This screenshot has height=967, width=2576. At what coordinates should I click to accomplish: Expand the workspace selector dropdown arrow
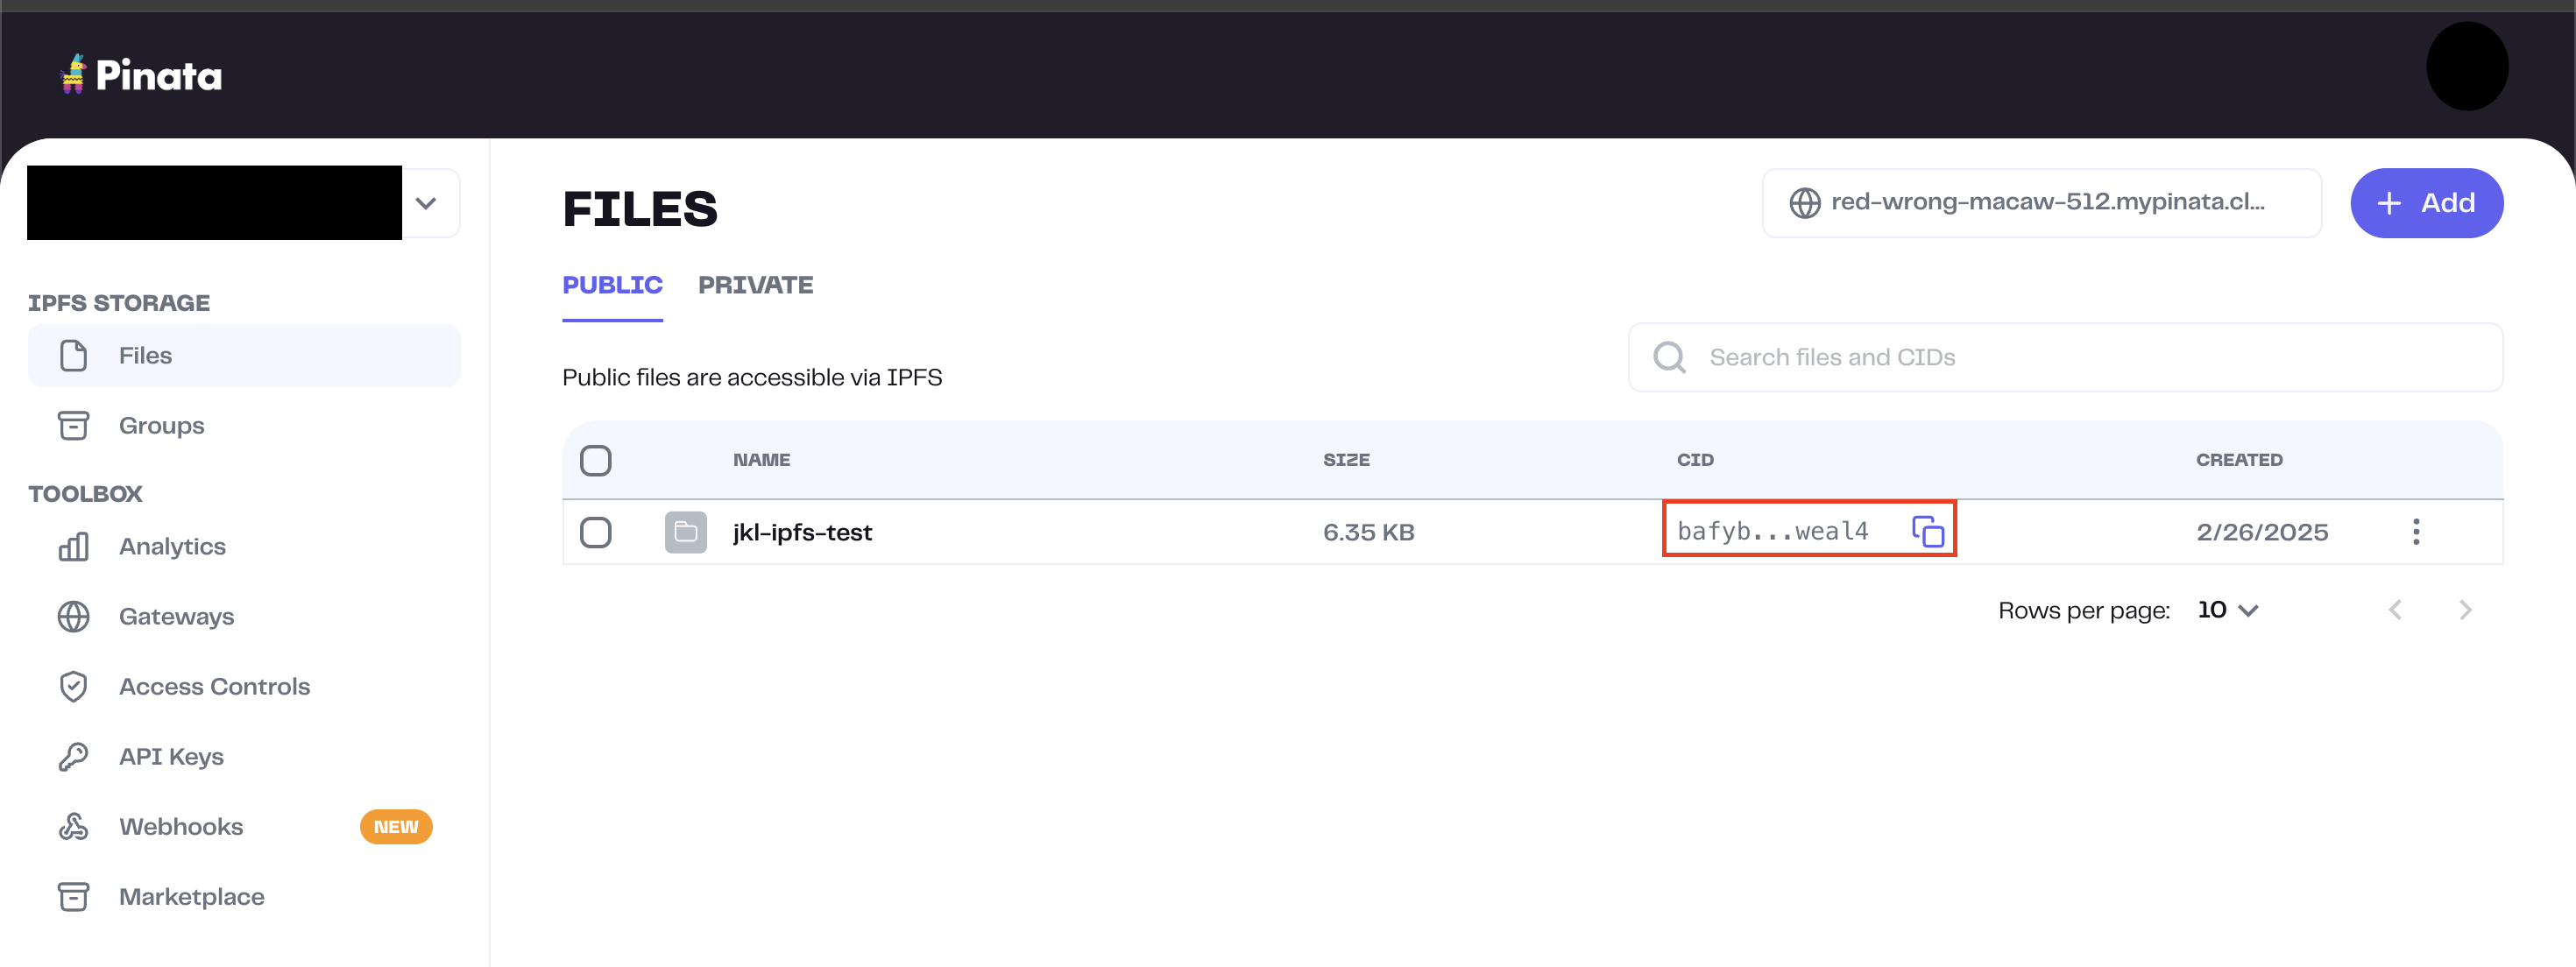coord(426,203)
